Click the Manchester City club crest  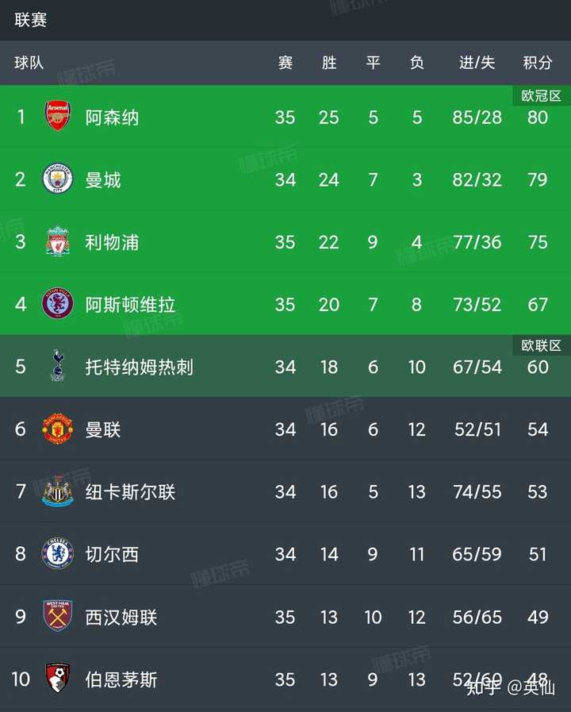[x=58, y=179]
